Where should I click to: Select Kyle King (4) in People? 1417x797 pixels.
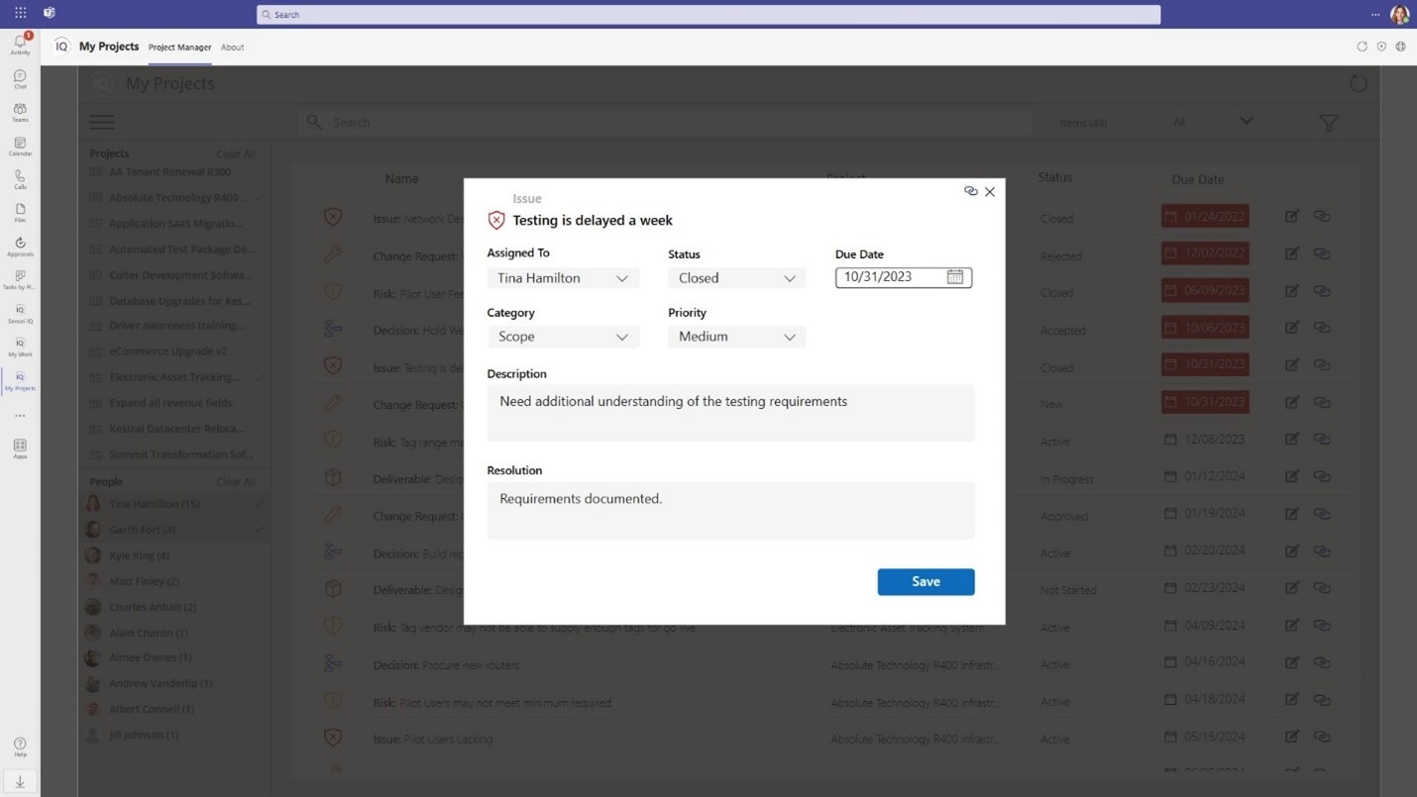point(173,555)
